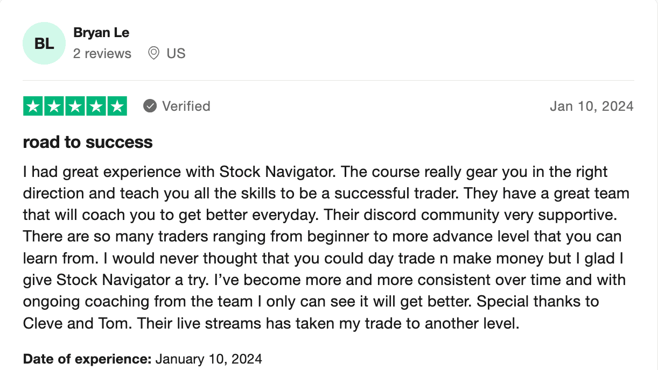Click the line starting "ongoing coaching from"
Viewport: 658px width, 370px height.
pos(311,301)
